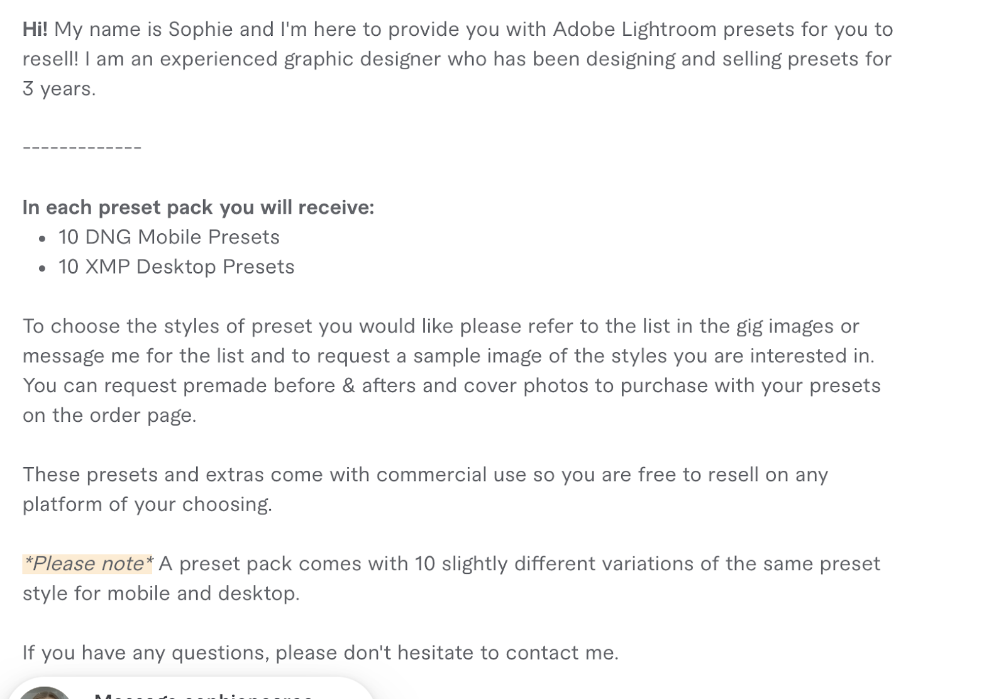Click the '10 DNG Mobile Presets' bullet item

point(169,237)
